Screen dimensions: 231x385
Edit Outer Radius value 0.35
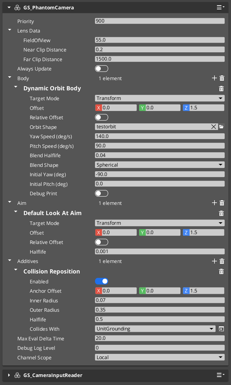tap(160, 310)
